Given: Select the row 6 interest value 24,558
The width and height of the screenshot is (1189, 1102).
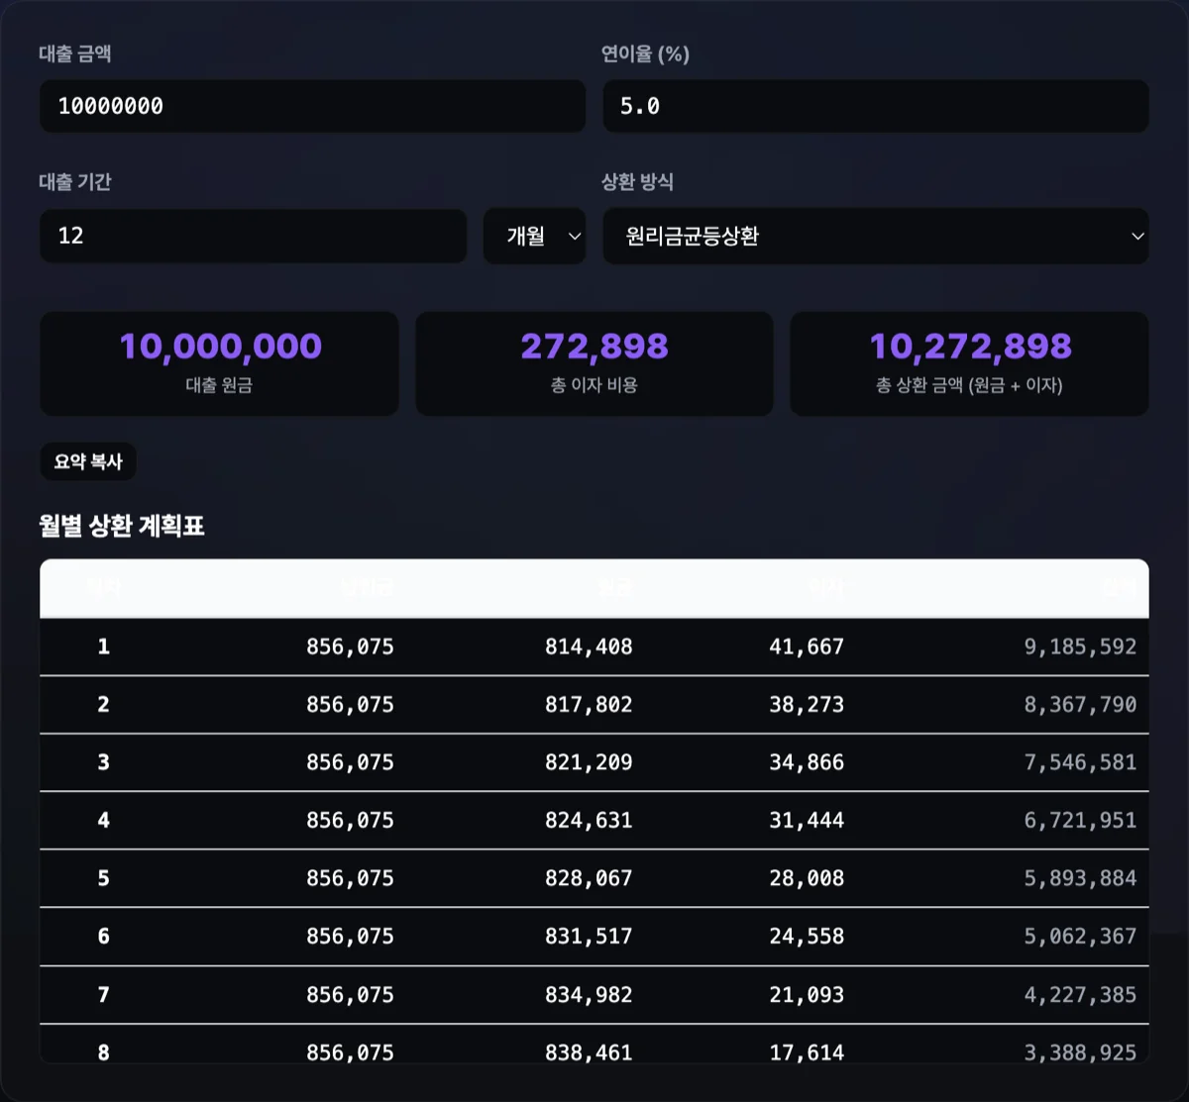Looking at the screenshot, I should (807, 937).
